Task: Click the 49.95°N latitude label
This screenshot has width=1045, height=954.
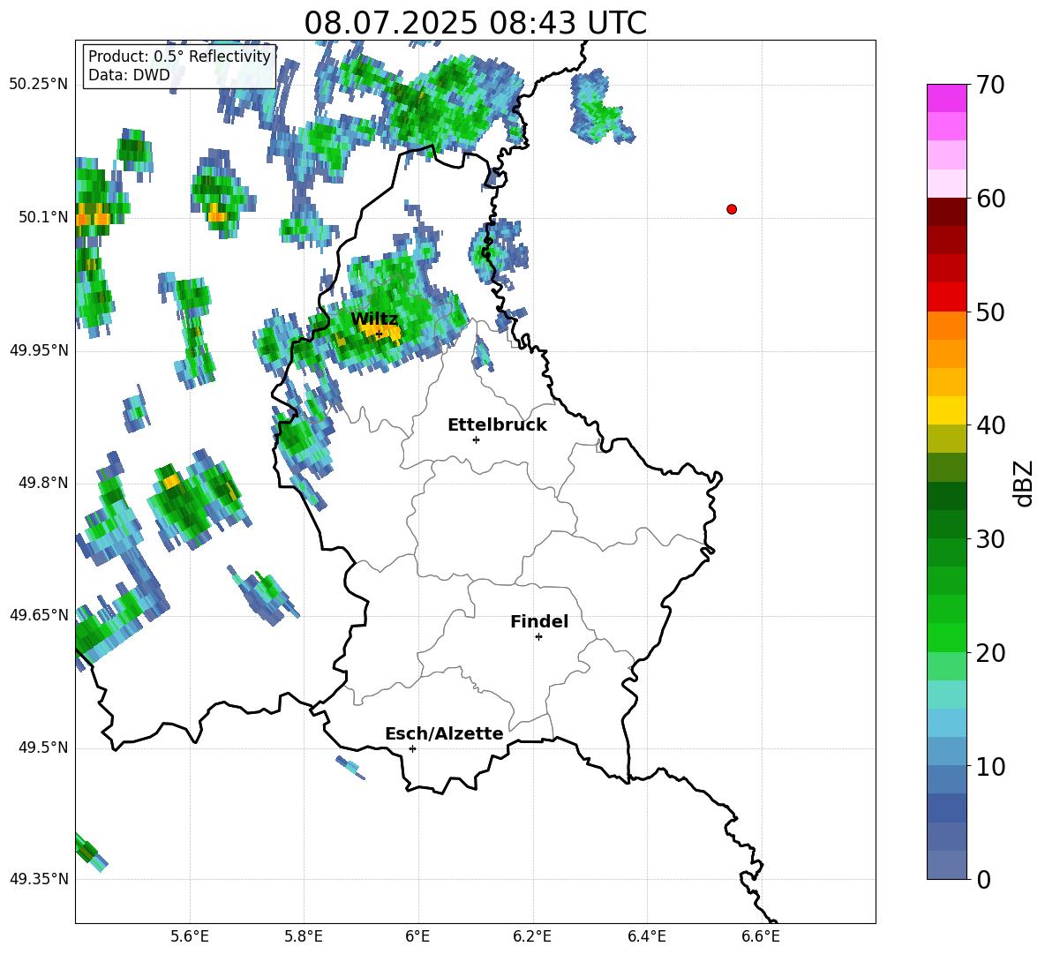Action: pyautogui.click(x=39, y=350)
